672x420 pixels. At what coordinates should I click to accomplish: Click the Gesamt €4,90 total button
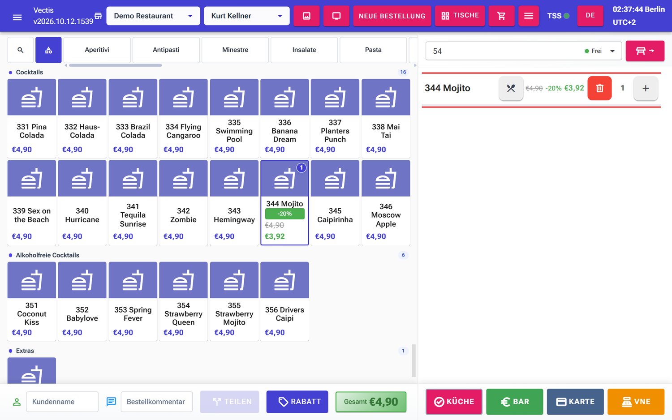[371, 402]
